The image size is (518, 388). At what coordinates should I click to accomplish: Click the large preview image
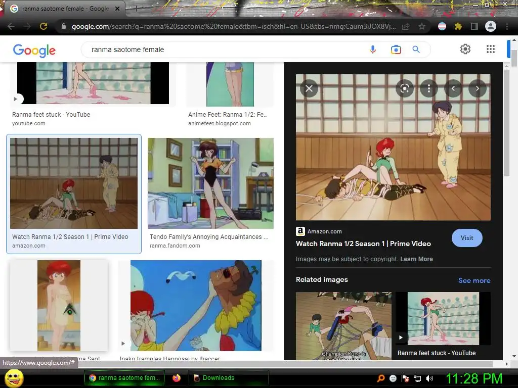click(393, 147)
